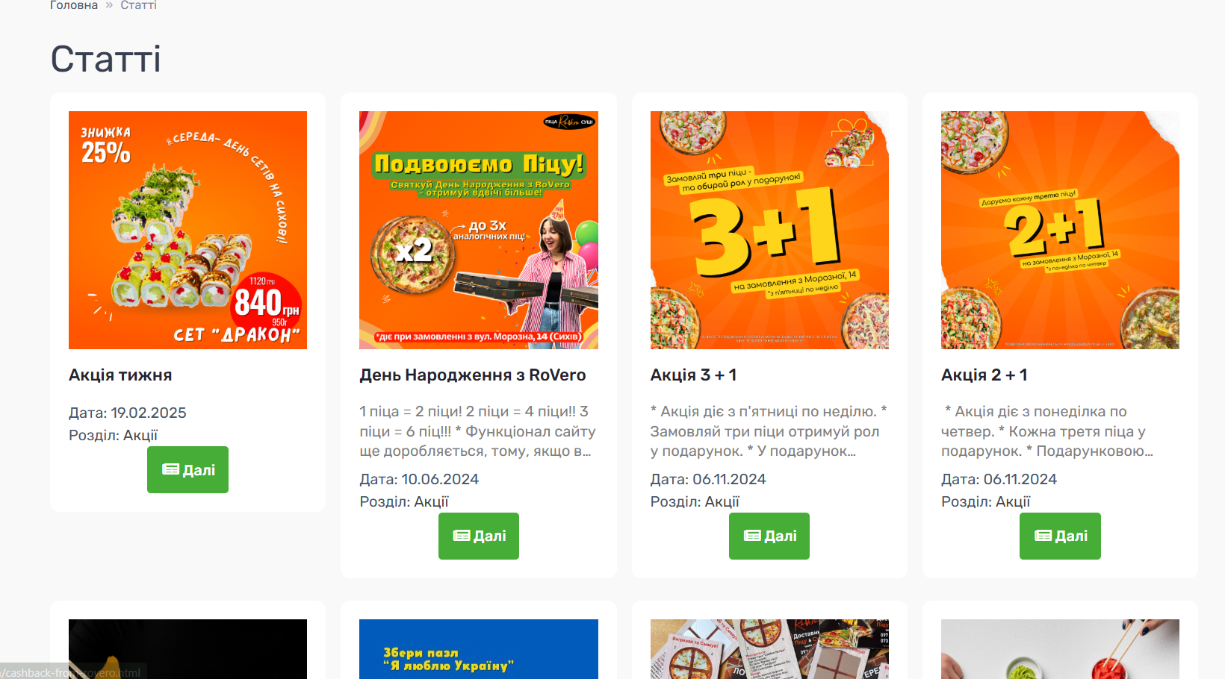Open the pizza flyers article image
Screen dimensions: 1225x679
tap(769, 649)
